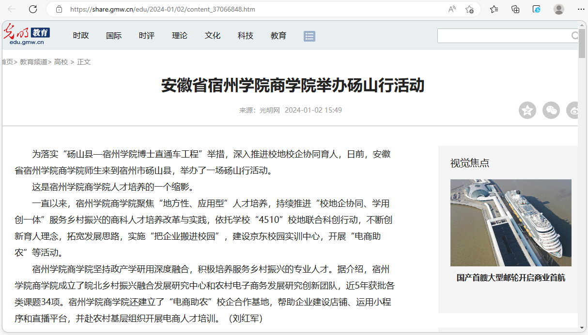
Task: Click the browser back arrow
Action: [12, 9]
